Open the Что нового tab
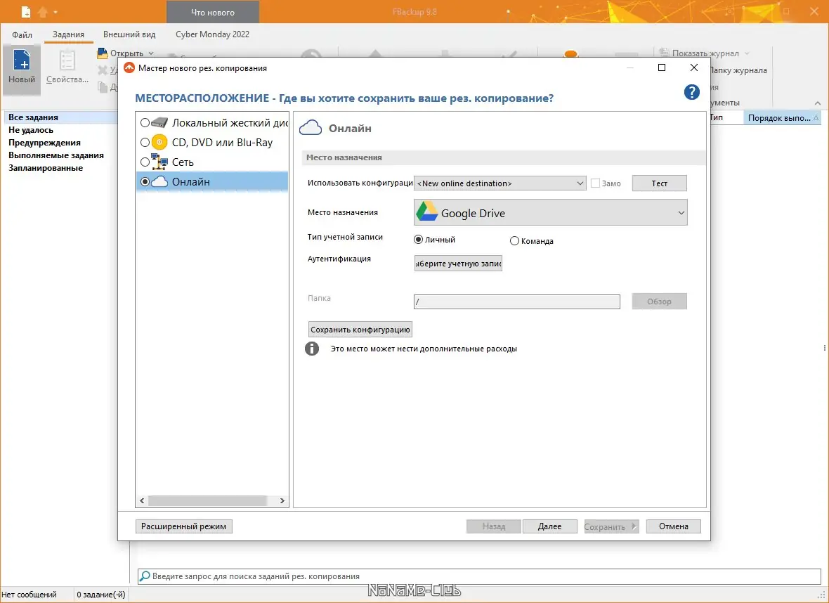The width and height of the screenshot is (829, 603). [213, 12]
